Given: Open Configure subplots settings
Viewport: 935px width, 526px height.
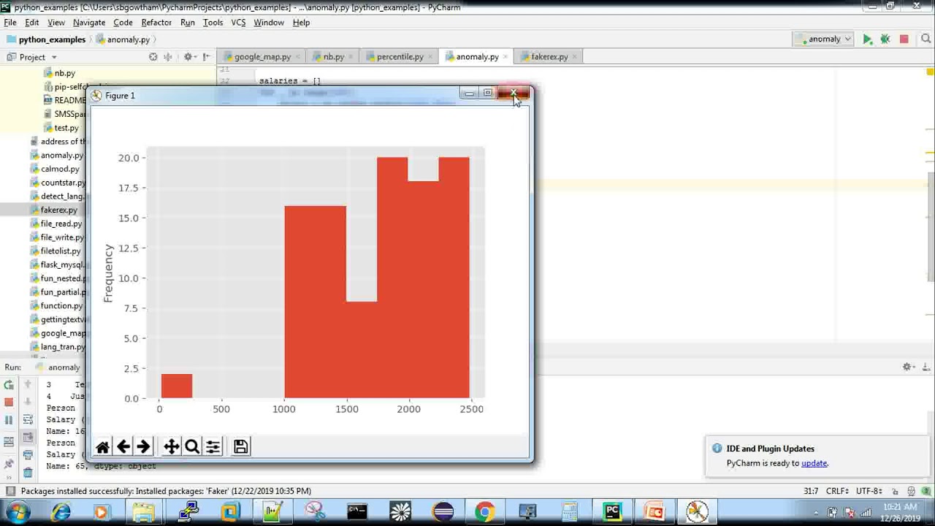Looking at the screenshot, I should tap(213, 447).
